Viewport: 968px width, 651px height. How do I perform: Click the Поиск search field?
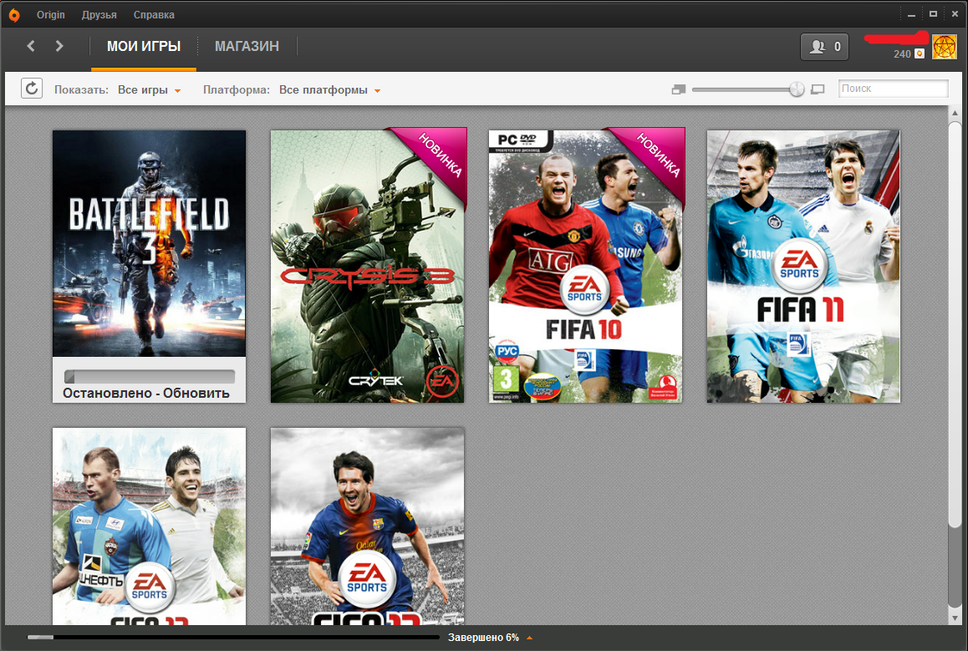[x=893, y=89]
